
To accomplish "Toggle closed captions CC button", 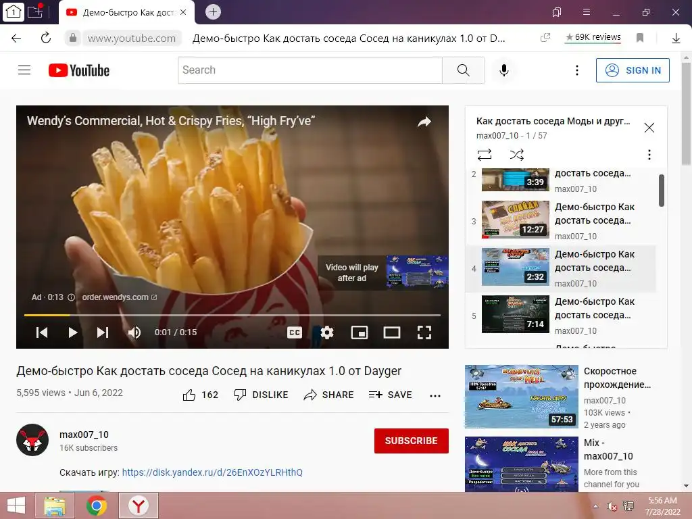I will point(295,332).
